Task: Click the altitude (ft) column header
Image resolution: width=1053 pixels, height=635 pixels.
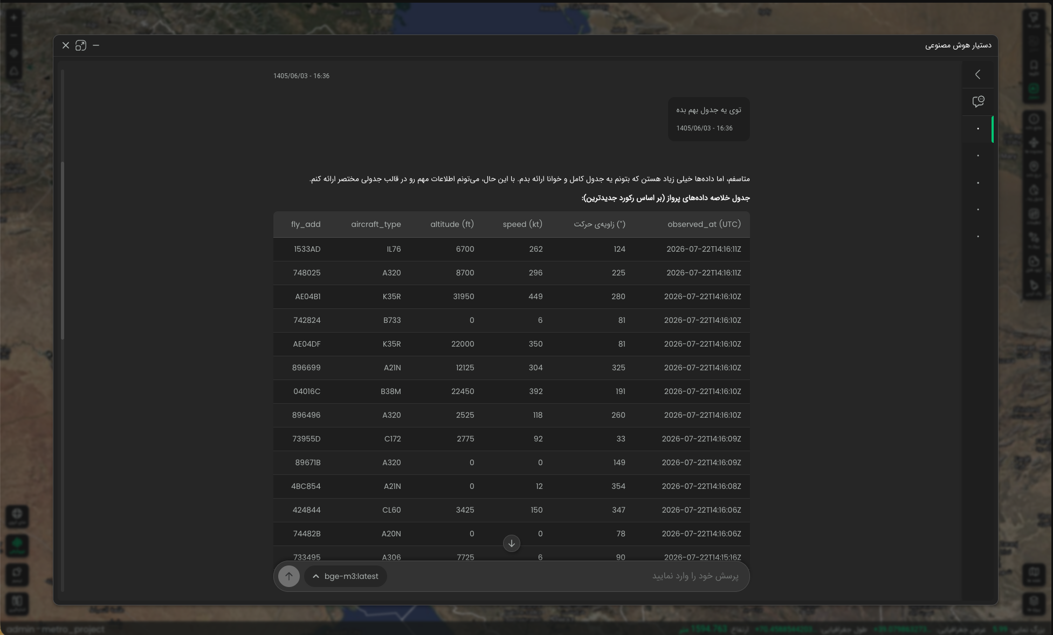Action: (452, 224)
